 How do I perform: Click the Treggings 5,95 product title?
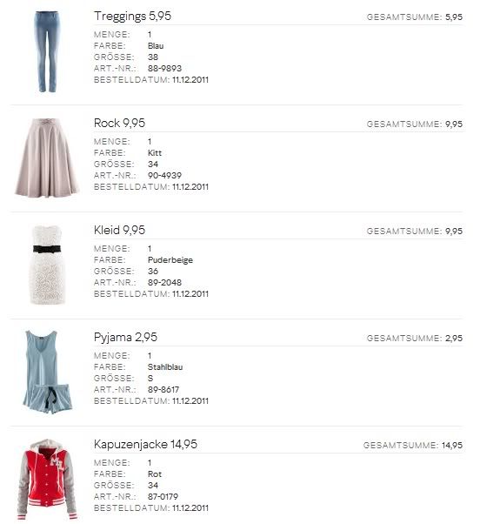point(132,16)
